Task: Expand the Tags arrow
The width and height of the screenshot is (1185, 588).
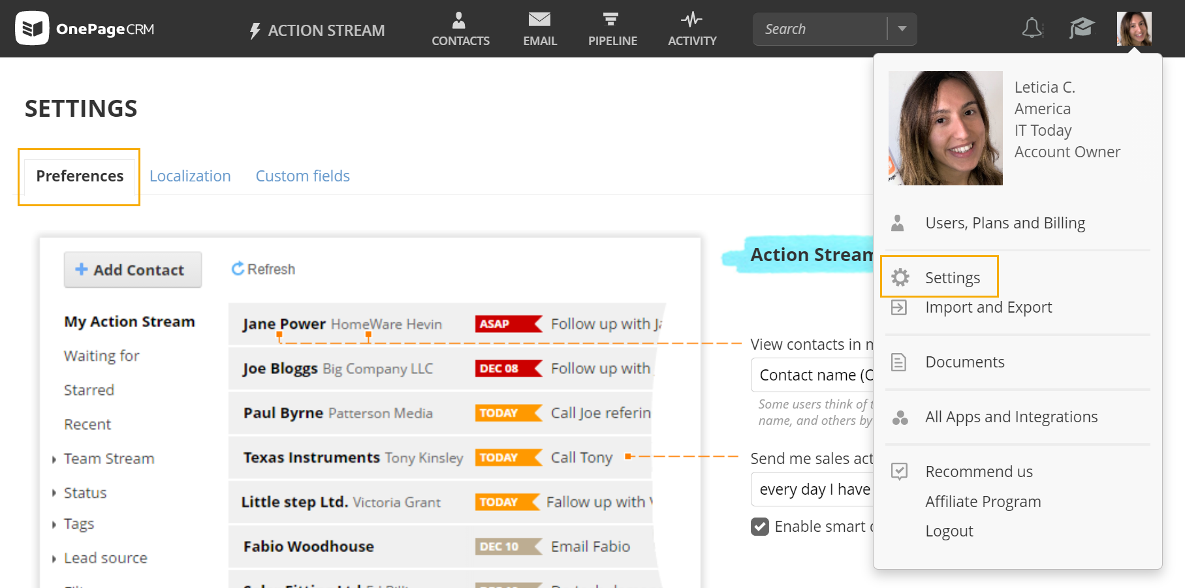Action: 54,525
